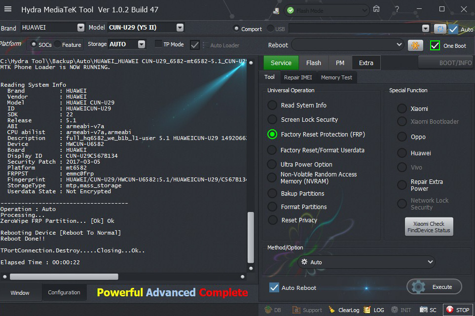The width and height of the screenshot is (475, 316).
Task: Toggle the Auto port checkbox
Action: [x=453, y=29]
